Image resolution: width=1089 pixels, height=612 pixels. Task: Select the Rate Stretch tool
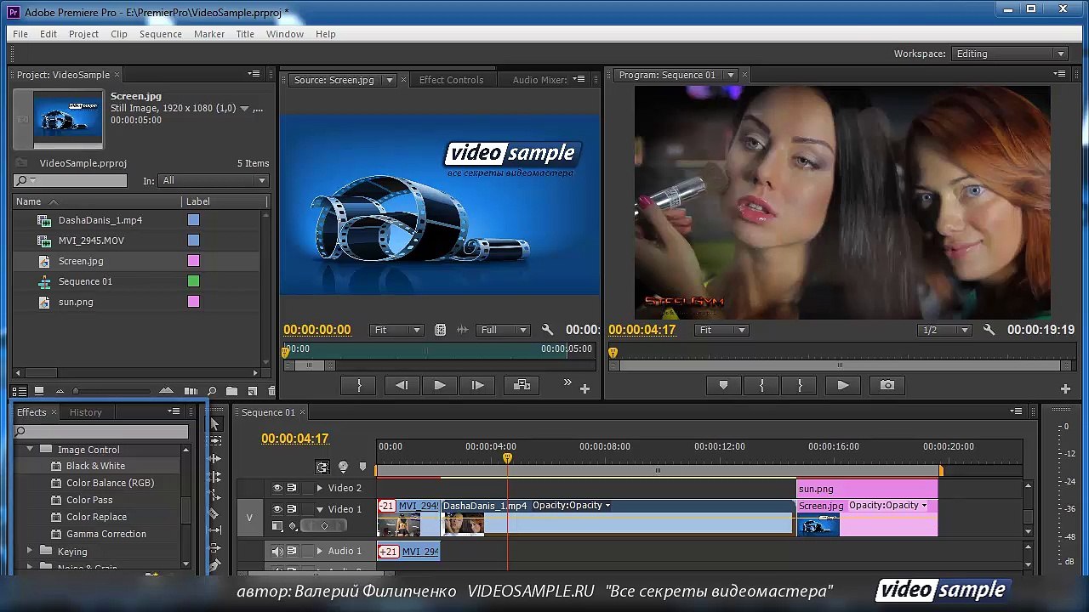click(215, 495)
